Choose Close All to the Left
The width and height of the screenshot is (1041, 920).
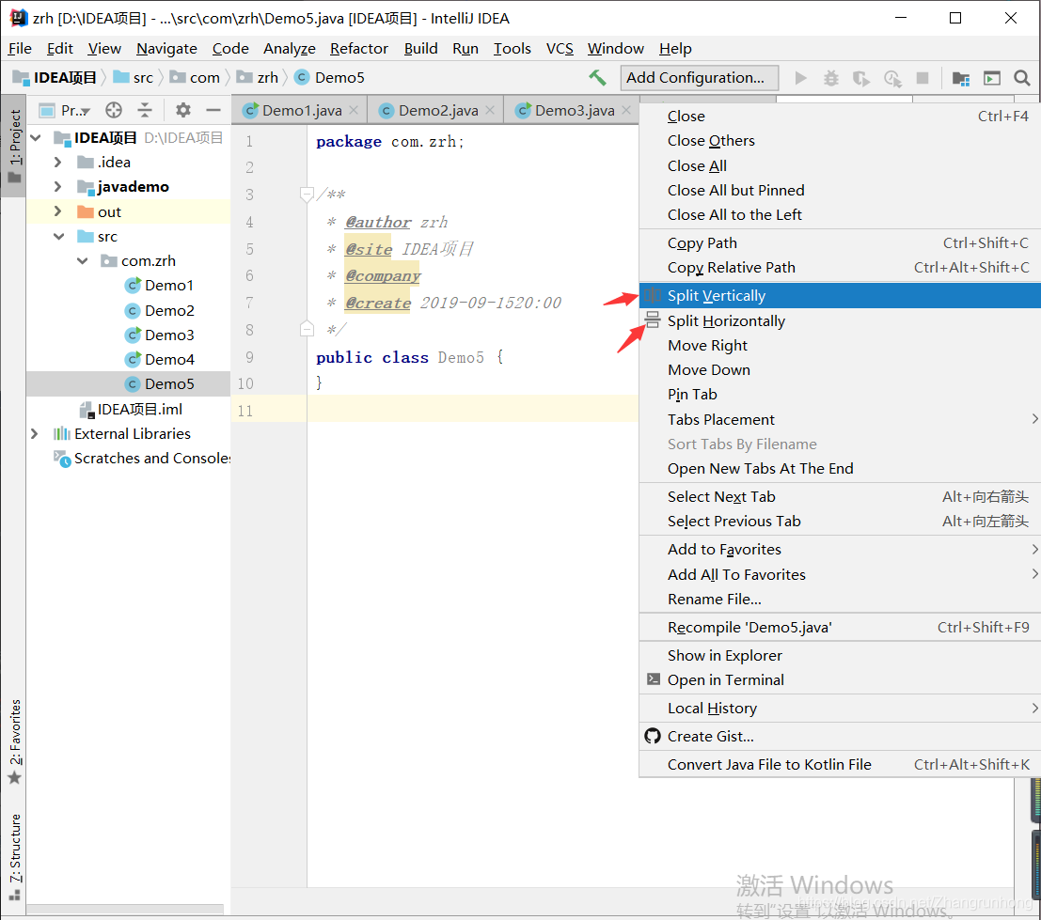point(839,215)
